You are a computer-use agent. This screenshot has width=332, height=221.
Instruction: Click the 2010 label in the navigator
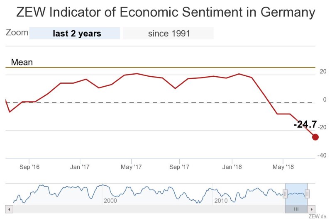click(x=220, y=201)
